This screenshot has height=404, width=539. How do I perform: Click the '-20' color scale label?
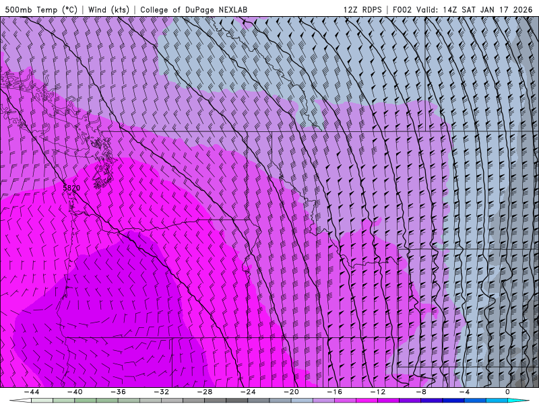tap(291, 392)
